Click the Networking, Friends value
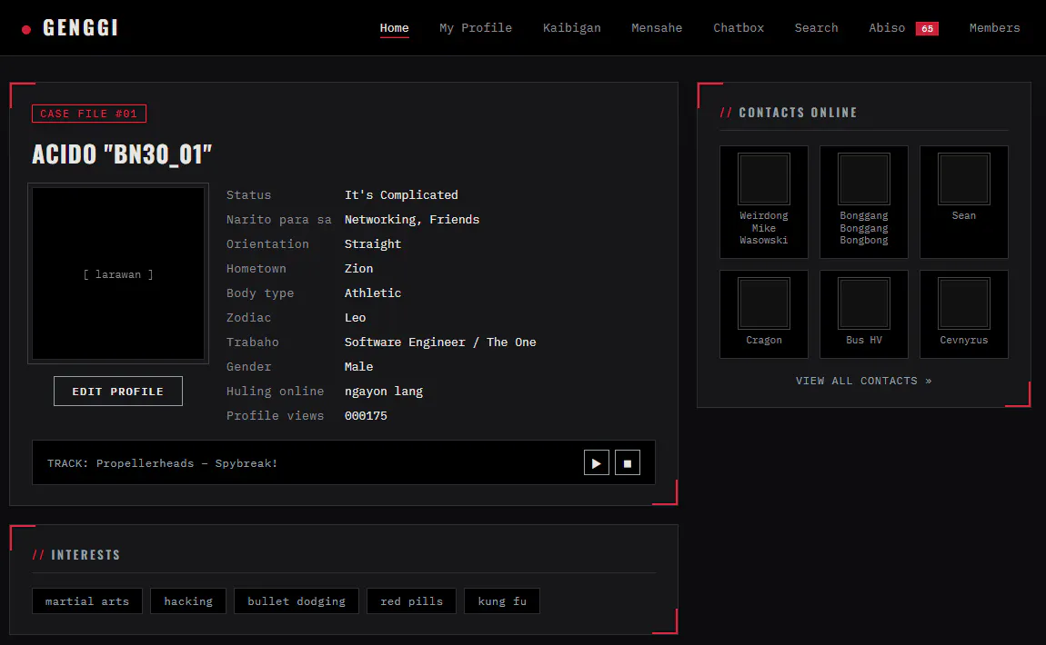1046x645 pixels. click(x=412, y=219)
